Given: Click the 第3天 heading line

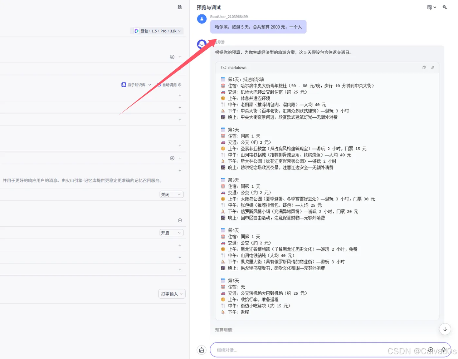Looking at the screenshot, I should tap(233, 180).
